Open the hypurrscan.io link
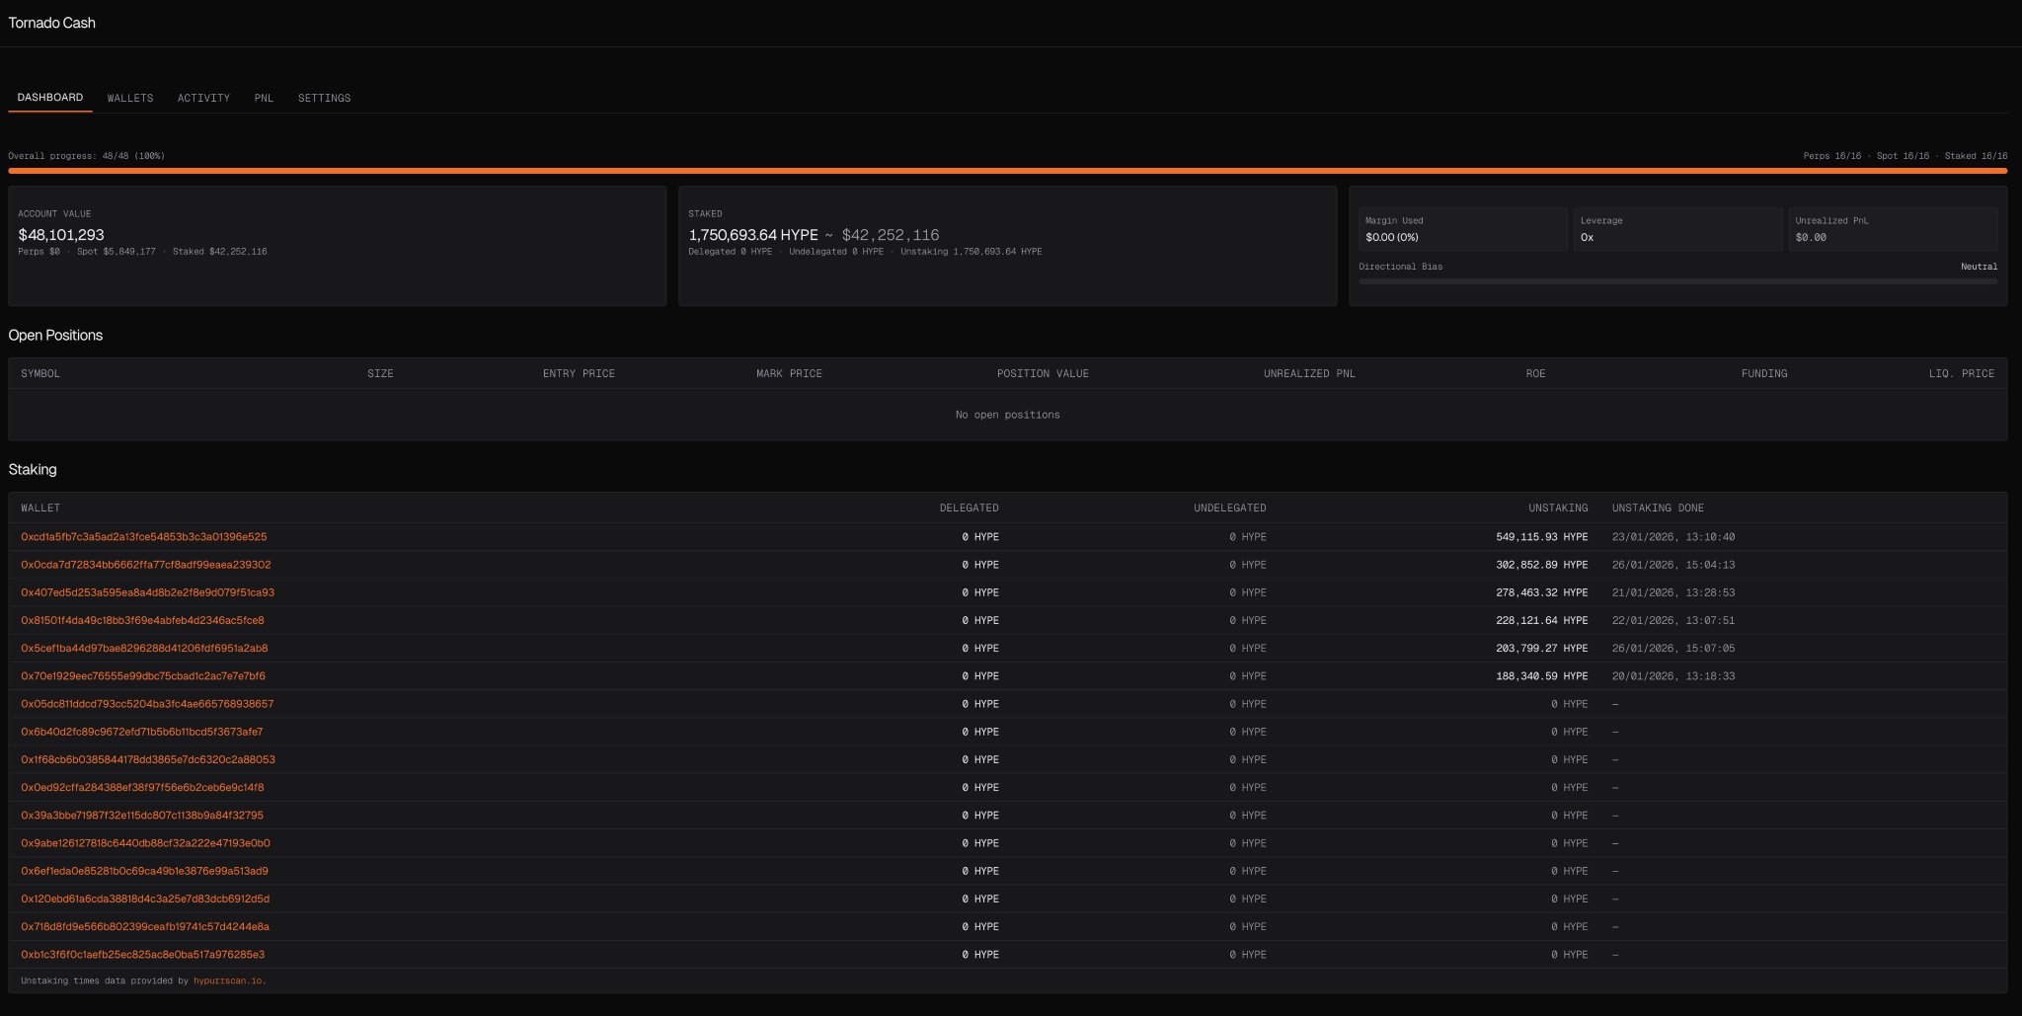 (x=227, y=980)
